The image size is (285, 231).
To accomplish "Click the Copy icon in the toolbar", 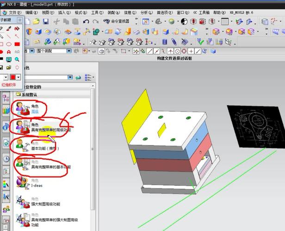I will (x=66, y=22).
